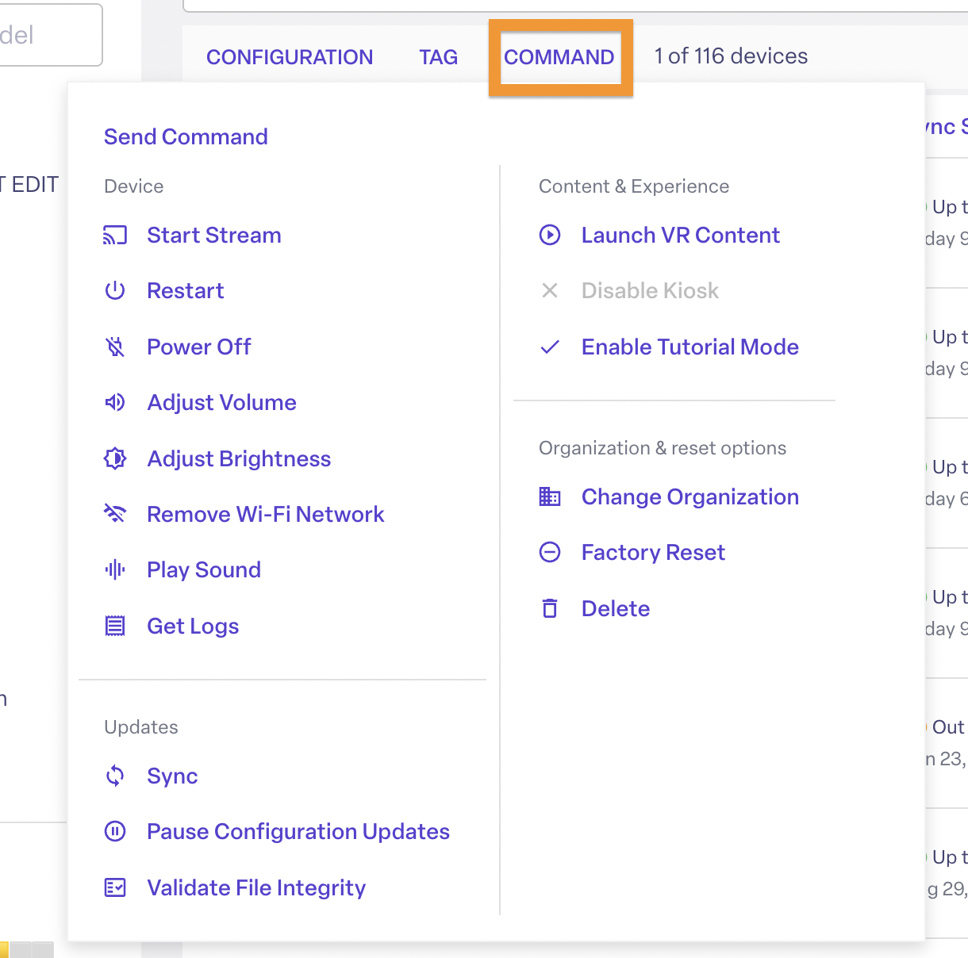Select the Restart power icon
968x958 pixels.
(115, 290)
